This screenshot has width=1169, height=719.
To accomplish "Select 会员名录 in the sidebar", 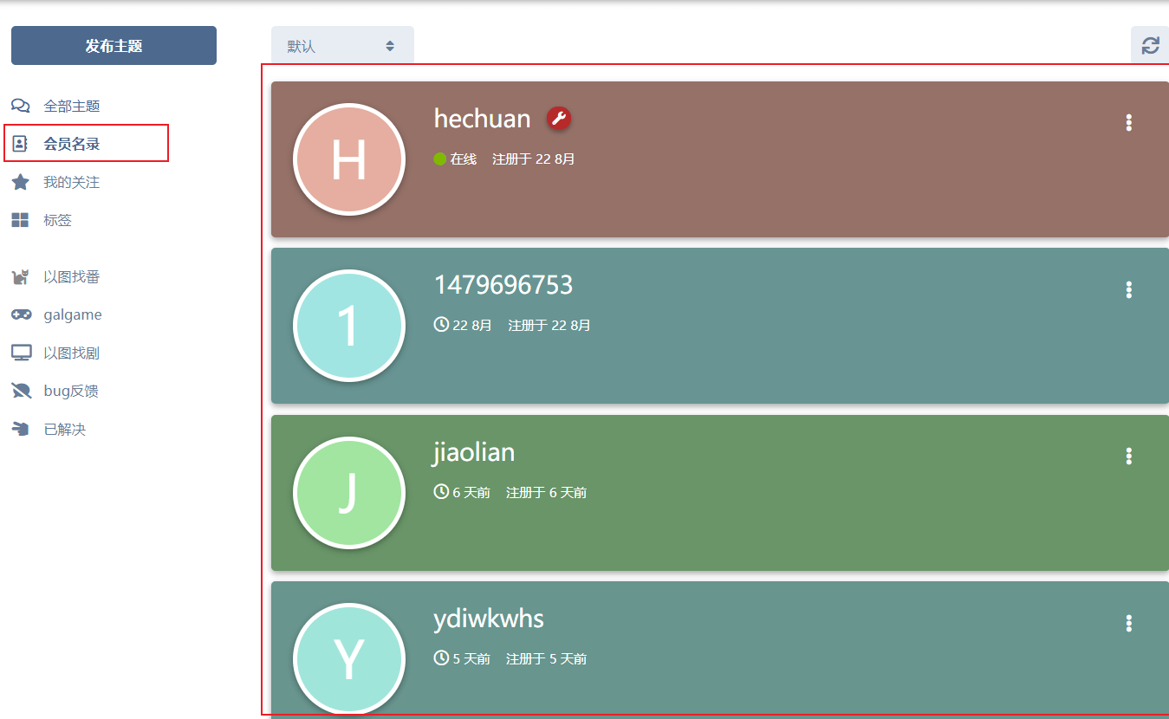I will coord(72,144).
